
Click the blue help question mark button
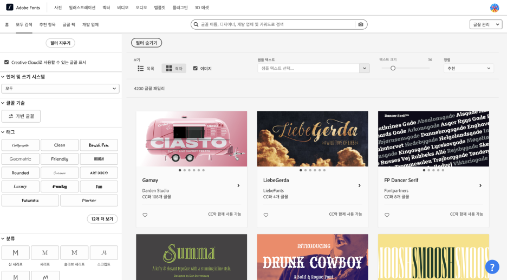coord(492,267)
